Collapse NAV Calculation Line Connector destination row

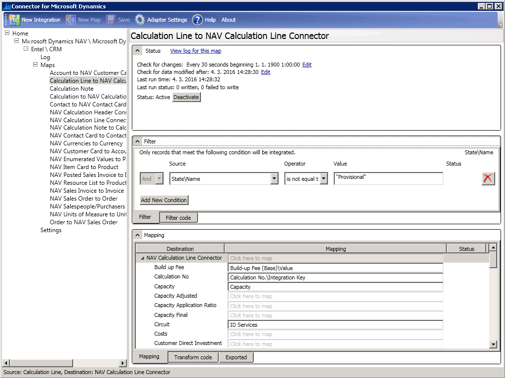pos(142,258)
